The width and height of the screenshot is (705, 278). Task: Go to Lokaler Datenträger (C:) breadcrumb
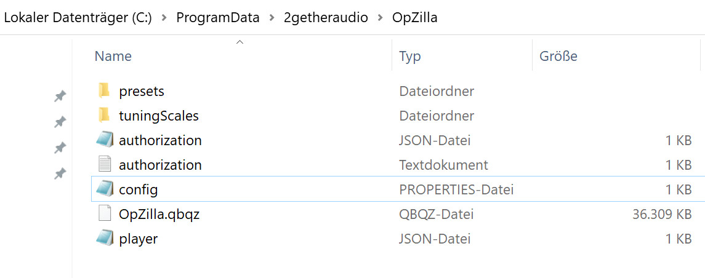pyautogui.click(x=78, y=17)
